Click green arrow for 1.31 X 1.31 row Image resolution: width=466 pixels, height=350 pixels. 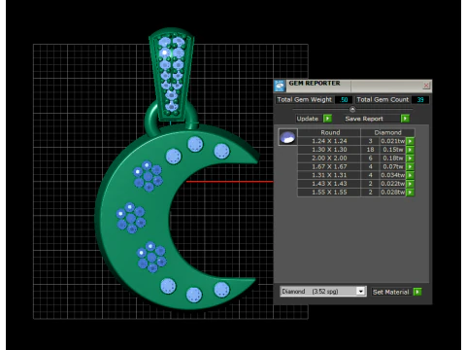pyautogui.click(x=410, y=175)
